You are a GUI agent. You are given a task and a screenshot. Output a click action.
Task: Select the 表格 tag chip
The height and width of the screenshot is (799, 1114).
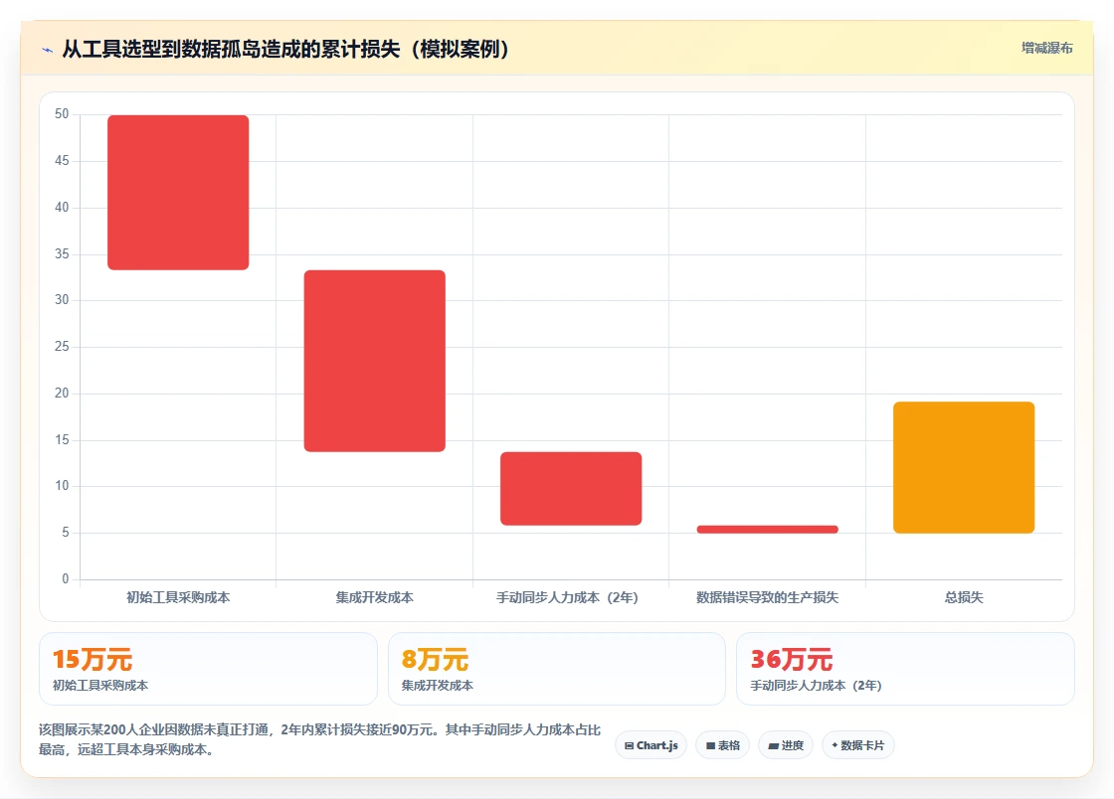coord(722,745)
